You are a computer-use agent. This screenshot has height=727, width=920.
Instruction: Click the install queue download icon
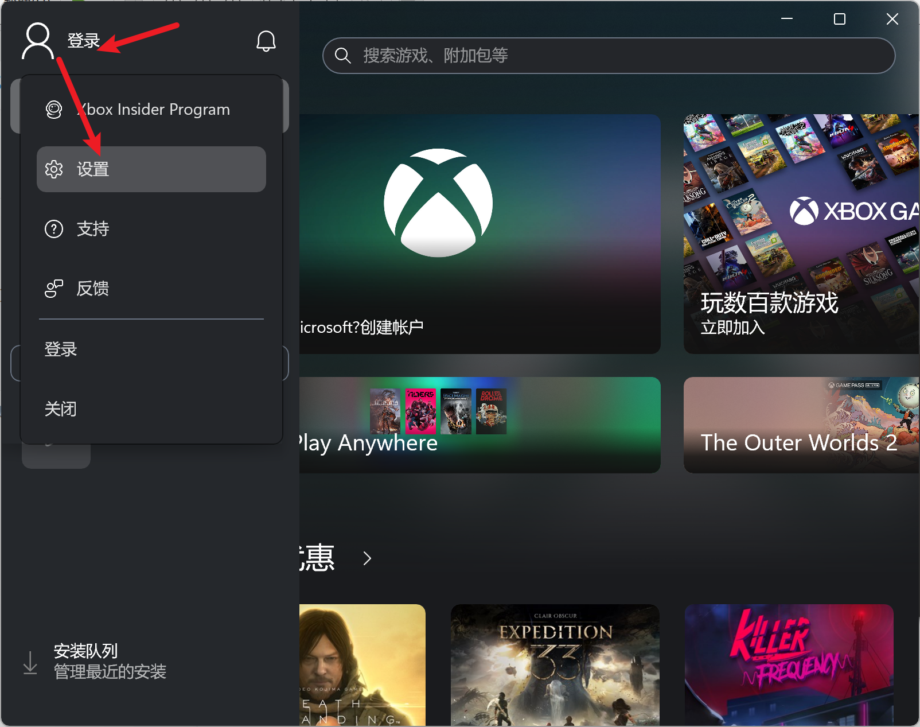pyautogui.click(x=30, y=663)
